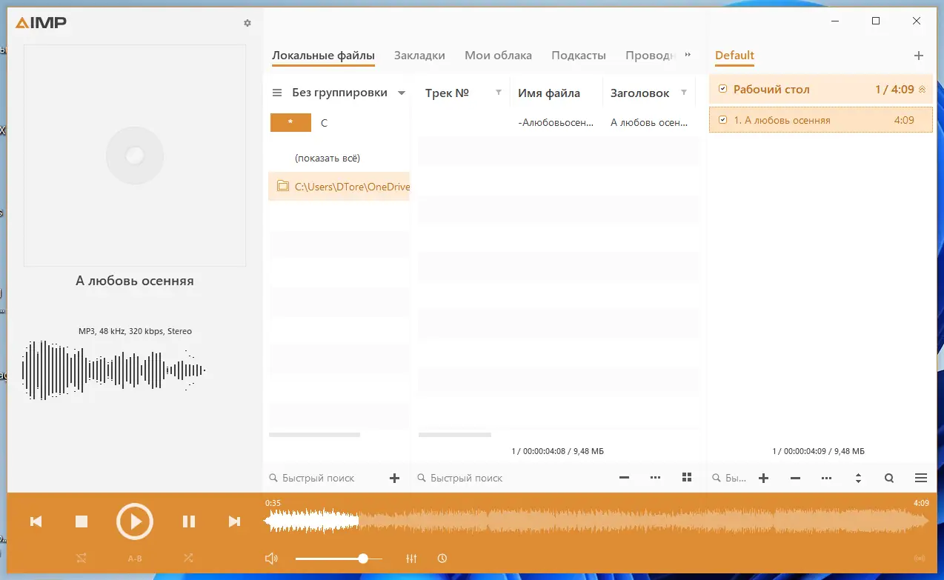Uncheck the track 'А любовь осенняя'
Screen dimensions: 944x580
pos(721,119)
